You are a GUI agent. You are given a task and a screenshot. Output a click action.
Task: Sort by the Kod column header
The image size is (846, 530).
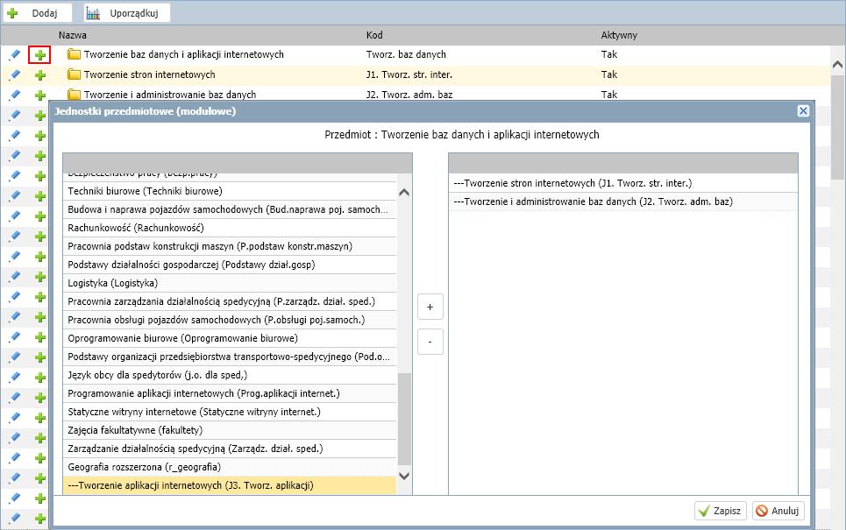click(x=374, y=35)
